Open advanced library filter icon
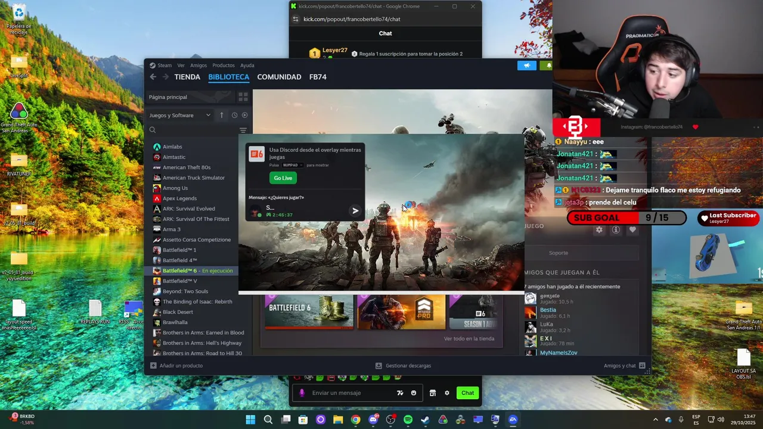The width and height of the screenshot is (763, 429). (x=243, y=130)
